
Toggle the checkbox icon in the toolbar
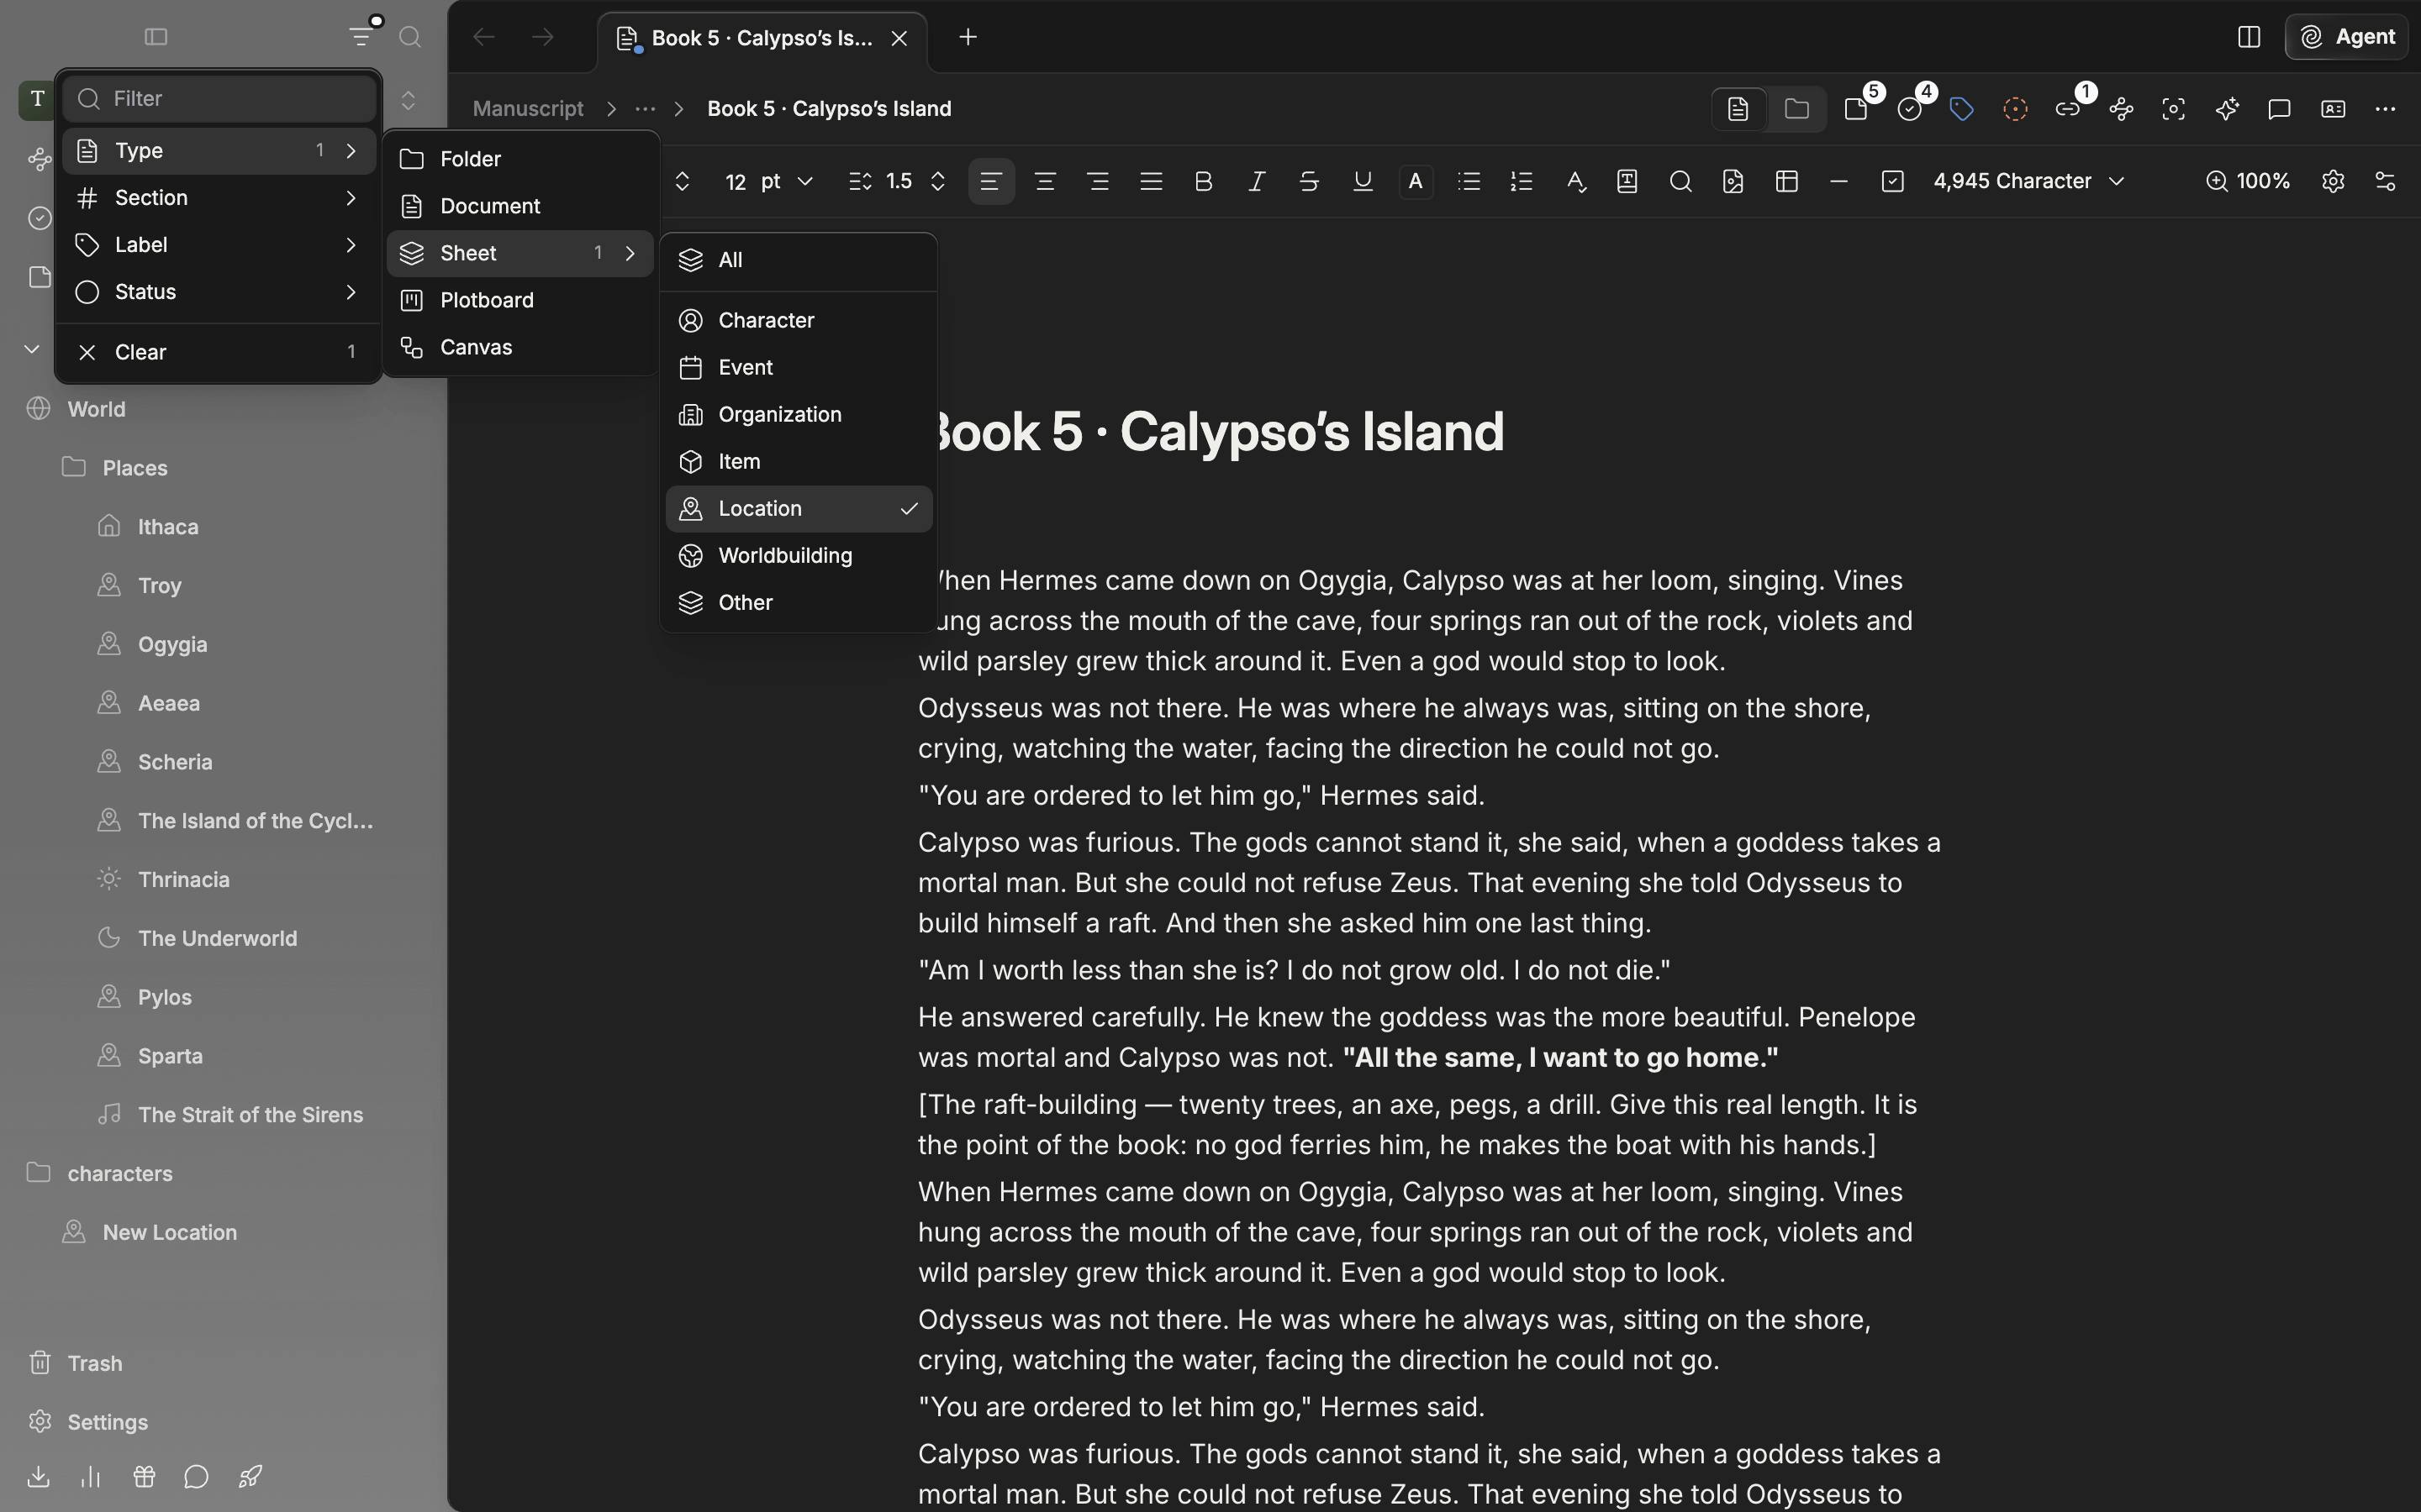1891,181
